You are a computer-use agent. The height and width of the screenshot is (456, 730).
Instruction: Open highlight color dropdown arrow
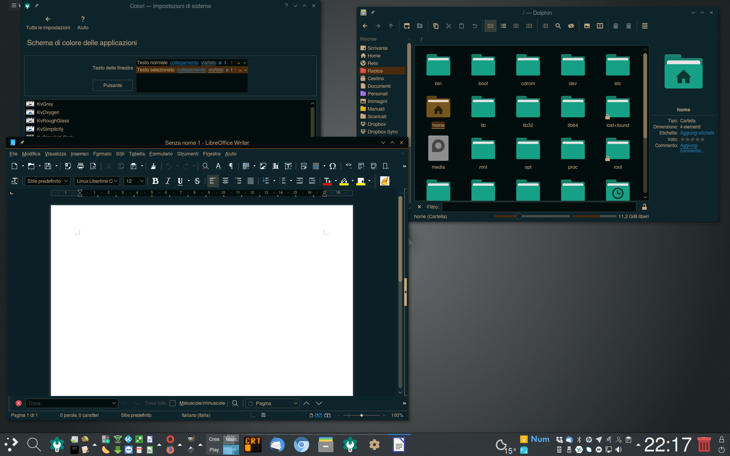point(352,181)
